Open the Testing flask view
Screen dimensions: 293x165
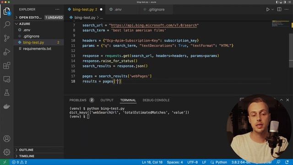pos(7,93)
